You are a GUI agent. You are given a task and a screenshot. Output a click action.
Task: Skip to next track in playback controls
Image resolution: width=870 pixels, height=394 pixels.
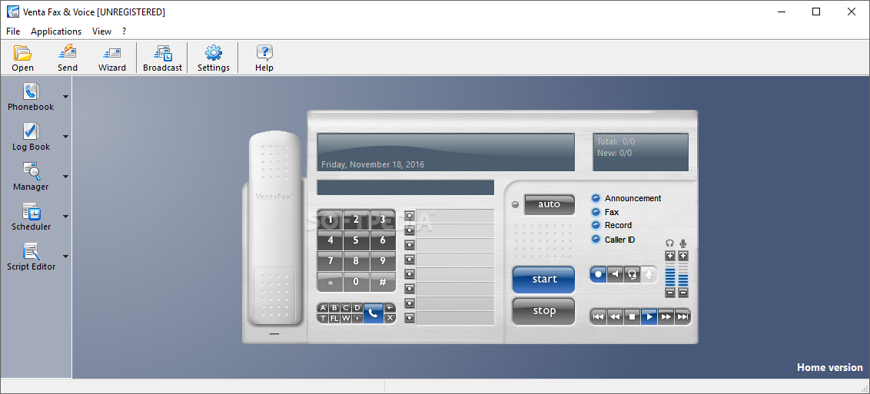tap(683, 316)
